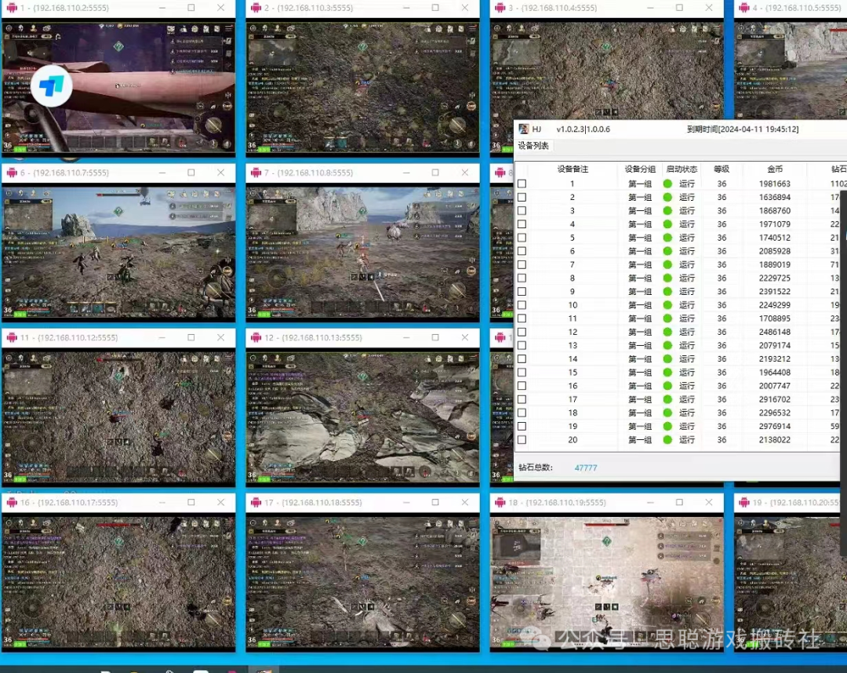
Task: Open the minimap in emulator window 2
Action: pyautogui.click(x=272, y=53)
